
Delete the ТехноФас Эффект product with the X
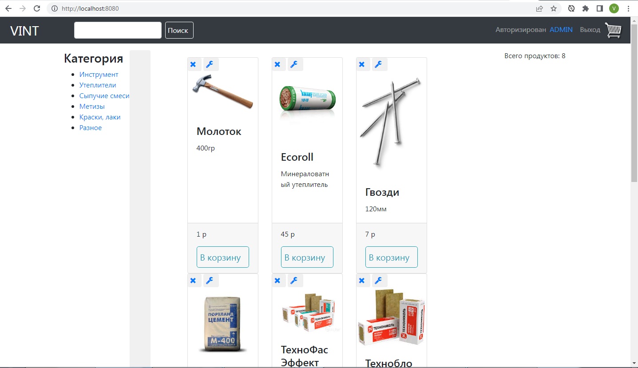tap(278, 281)
